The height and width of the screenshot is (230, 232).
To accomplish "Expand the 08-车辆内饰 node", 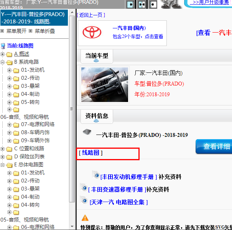I will click(9, 133).
